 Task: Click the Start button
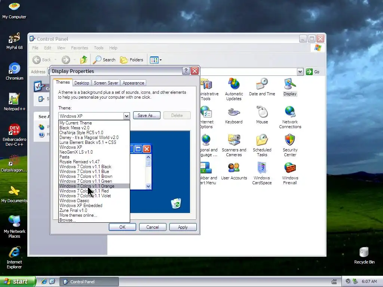(18, 281)
